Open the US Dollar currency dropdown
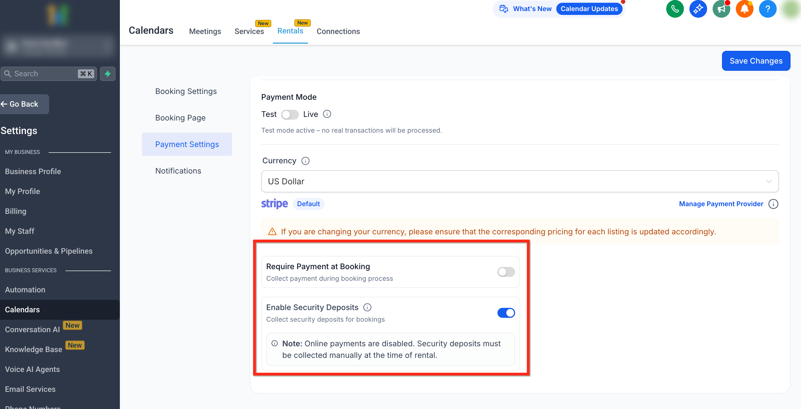The image size is (801, 409). [520, 181]
